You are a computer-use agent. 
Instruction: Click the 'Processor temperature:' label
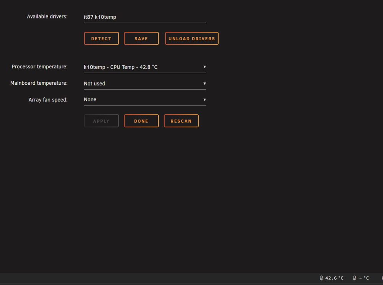point(39,67)
